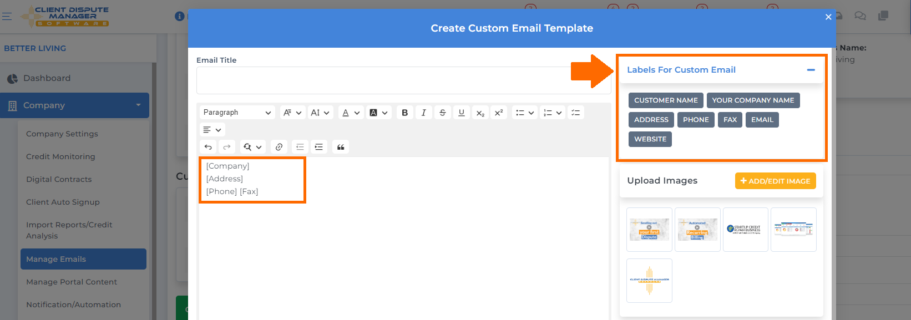Undo the last edit
This screenshot has width=911, height=320.
[x=208, y=147]
